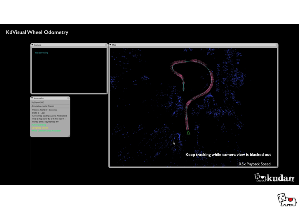Select the green camera pose triangle in the map

[188, 133]
